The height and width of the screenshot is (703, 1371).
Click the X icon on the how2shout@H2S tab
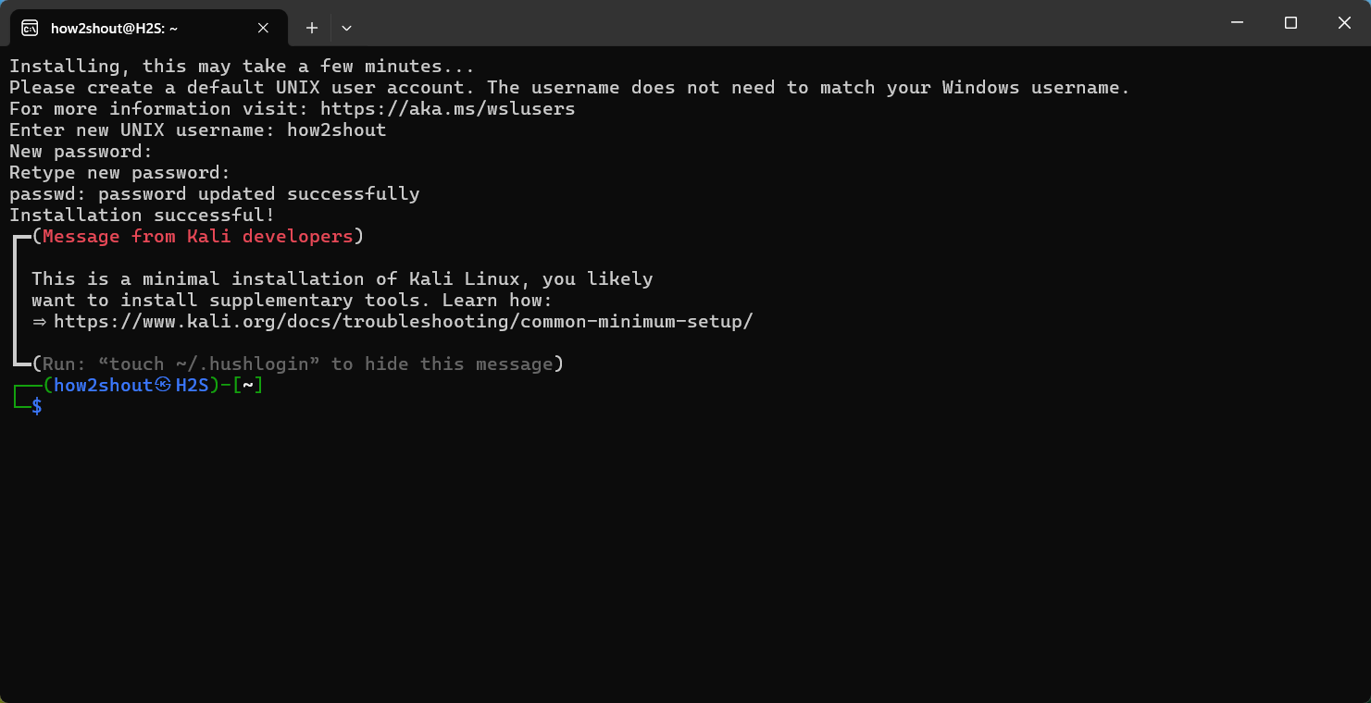tap(262, 28)
